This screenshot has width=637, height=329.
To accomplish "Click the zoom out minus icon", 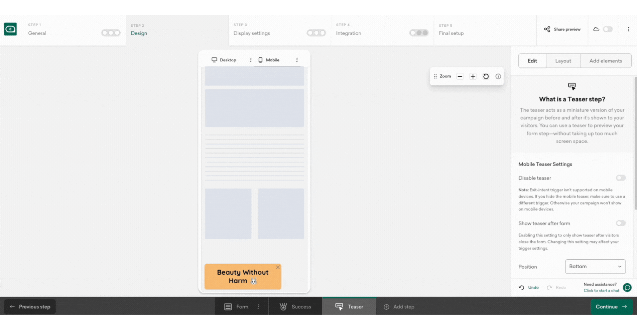I will pyautogui.click(x=460, y=76).
